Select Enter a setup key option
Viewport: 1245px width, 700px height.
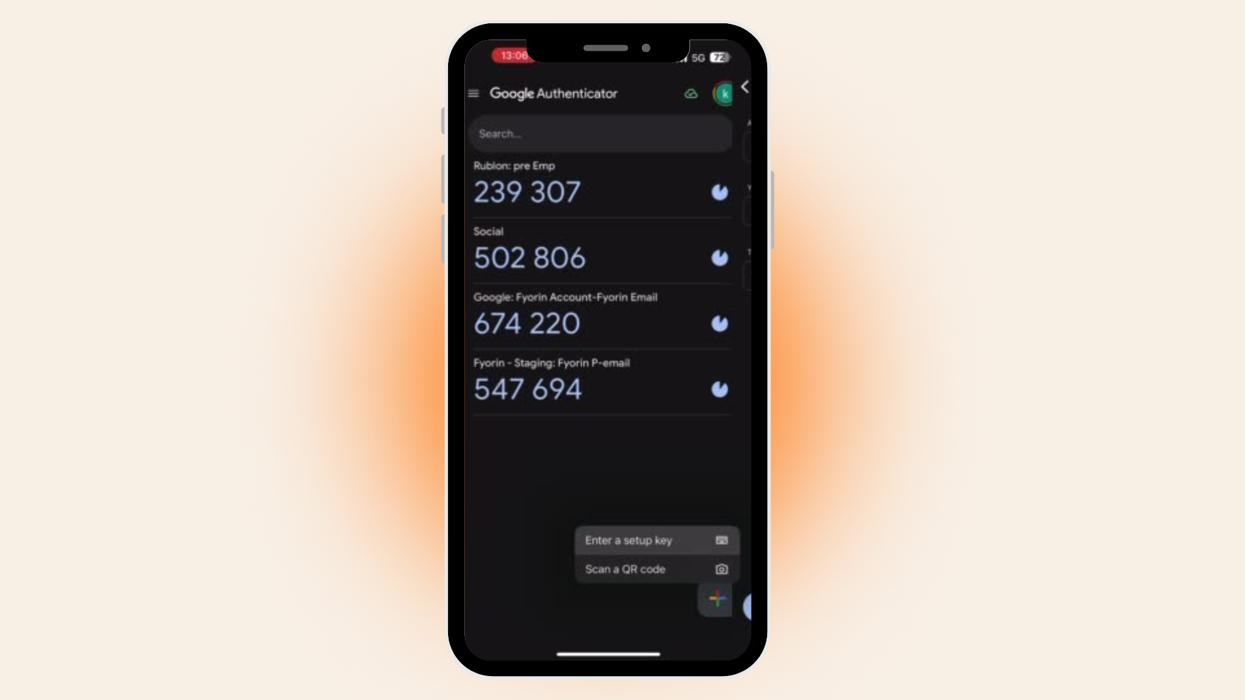coord(654,539)
